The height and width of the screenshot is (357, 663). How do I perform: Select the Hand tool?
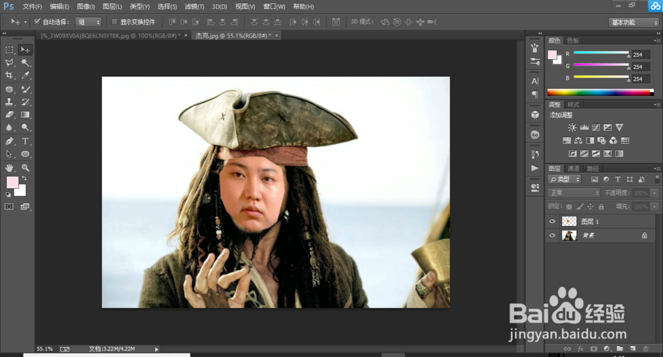click(9, 168)
